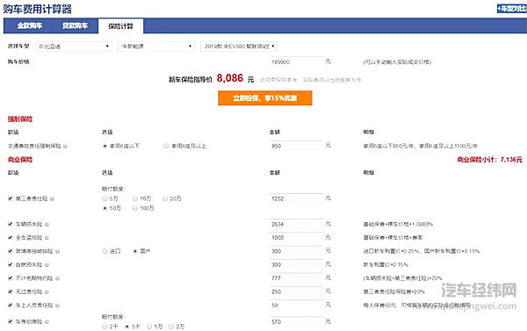The width and height of the screenshot is (527, 331).
Task: Click the 商业保险小计 subtotal text
Action: point(490,159)
